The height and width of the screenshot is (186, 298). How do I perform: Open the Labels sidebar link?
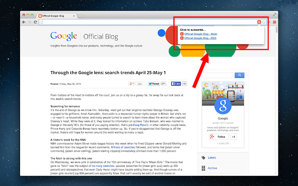(x=212, y=158)
